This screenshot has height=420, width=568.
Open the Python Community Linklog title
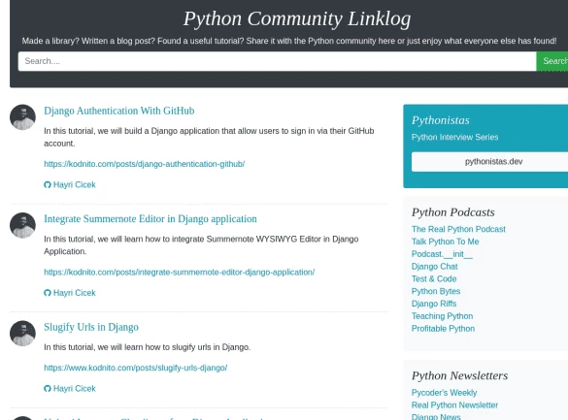click(x=297, y=18)
